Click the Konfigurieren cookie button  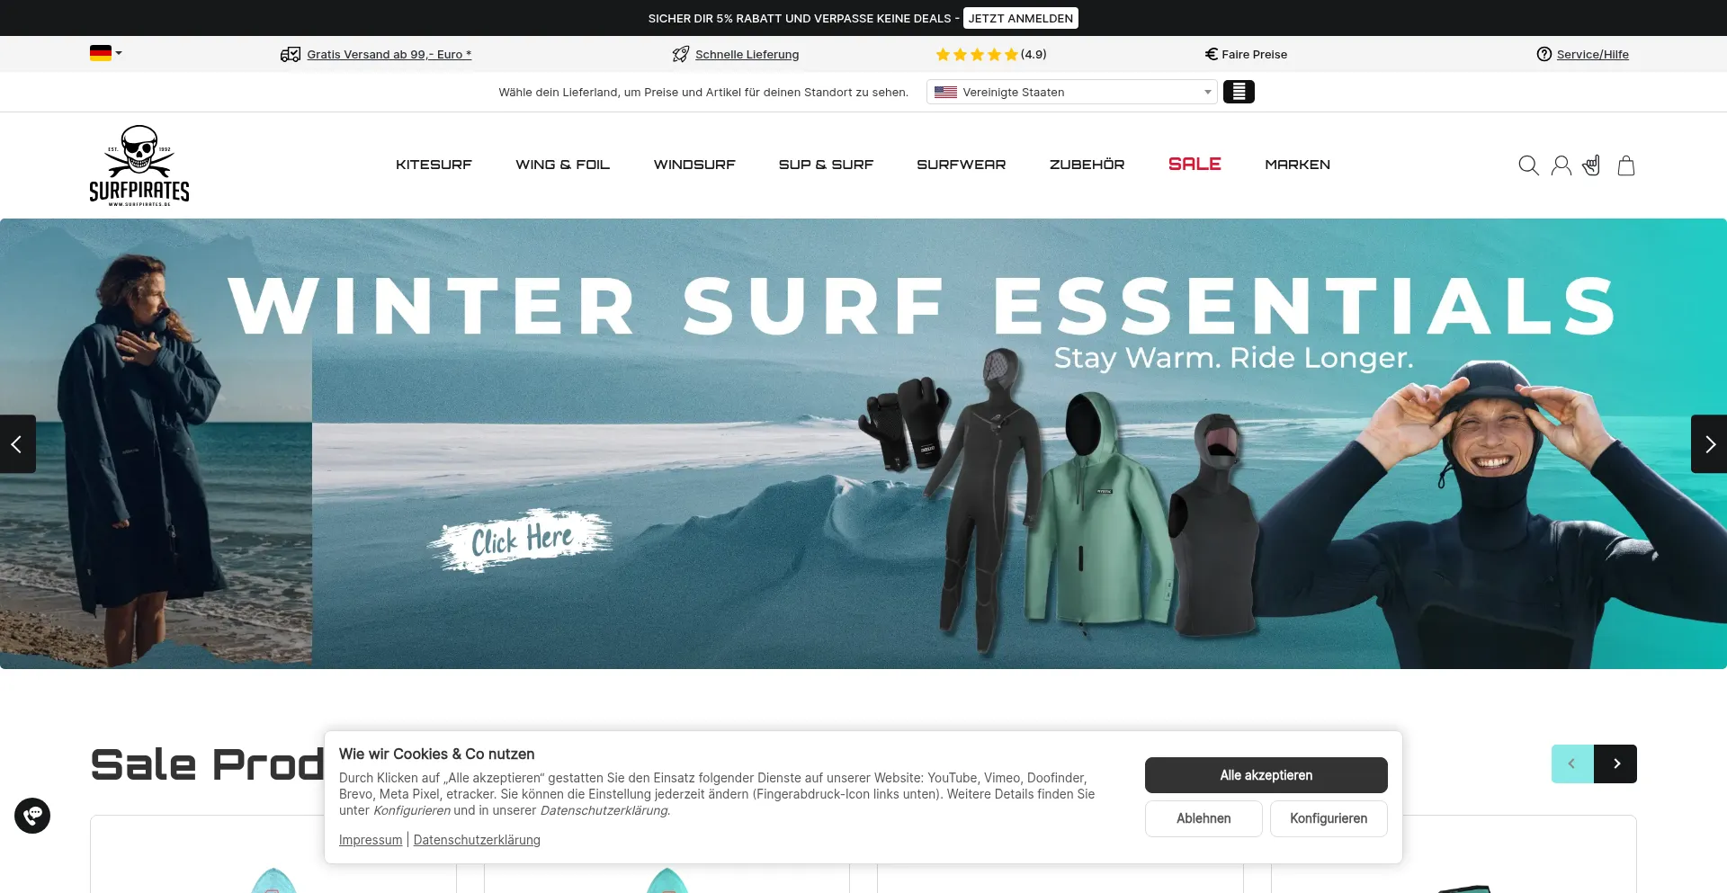pyautogui.click(x=1329, y=818)
